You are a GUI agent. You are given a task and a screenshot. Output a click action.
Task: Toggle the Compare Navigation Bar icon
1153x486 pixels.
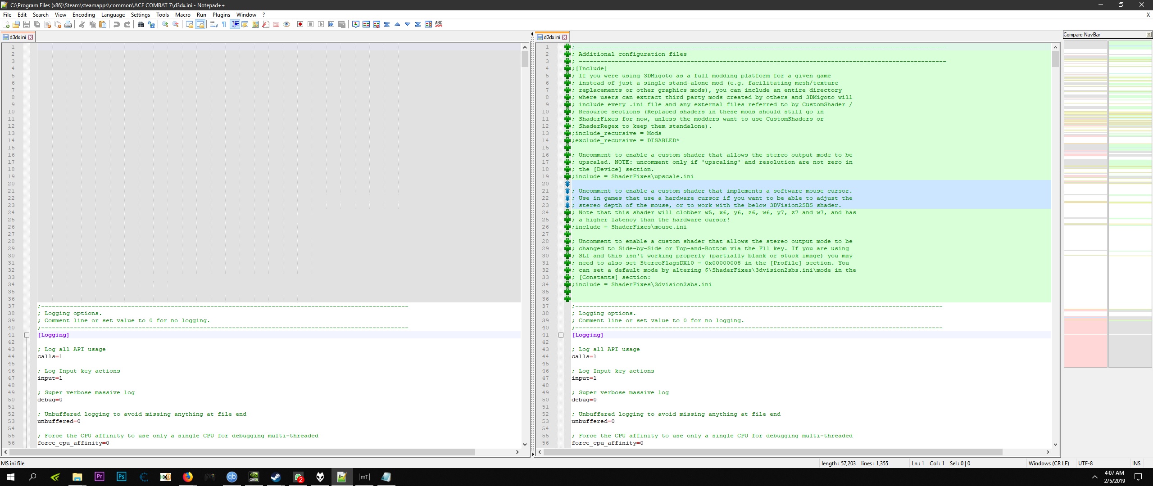click(x=428, y=24)
